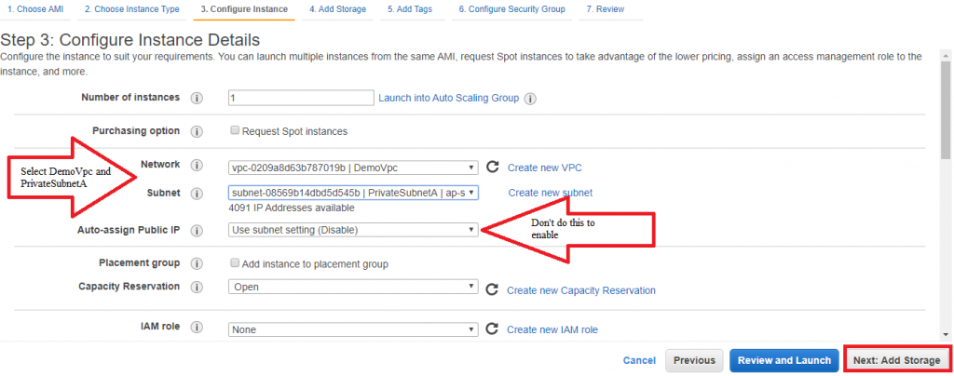
Task: Open the IAM role dropdown
Action: [x=353, y=329]
